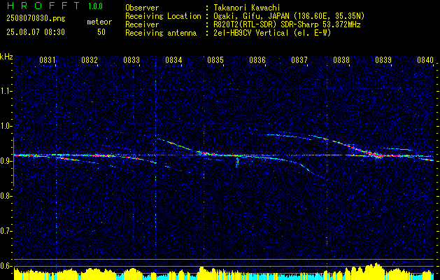Viewport: 440px width, 280px height.
Task: Click the meteor count value 50
Action: [x=101, y=32]
